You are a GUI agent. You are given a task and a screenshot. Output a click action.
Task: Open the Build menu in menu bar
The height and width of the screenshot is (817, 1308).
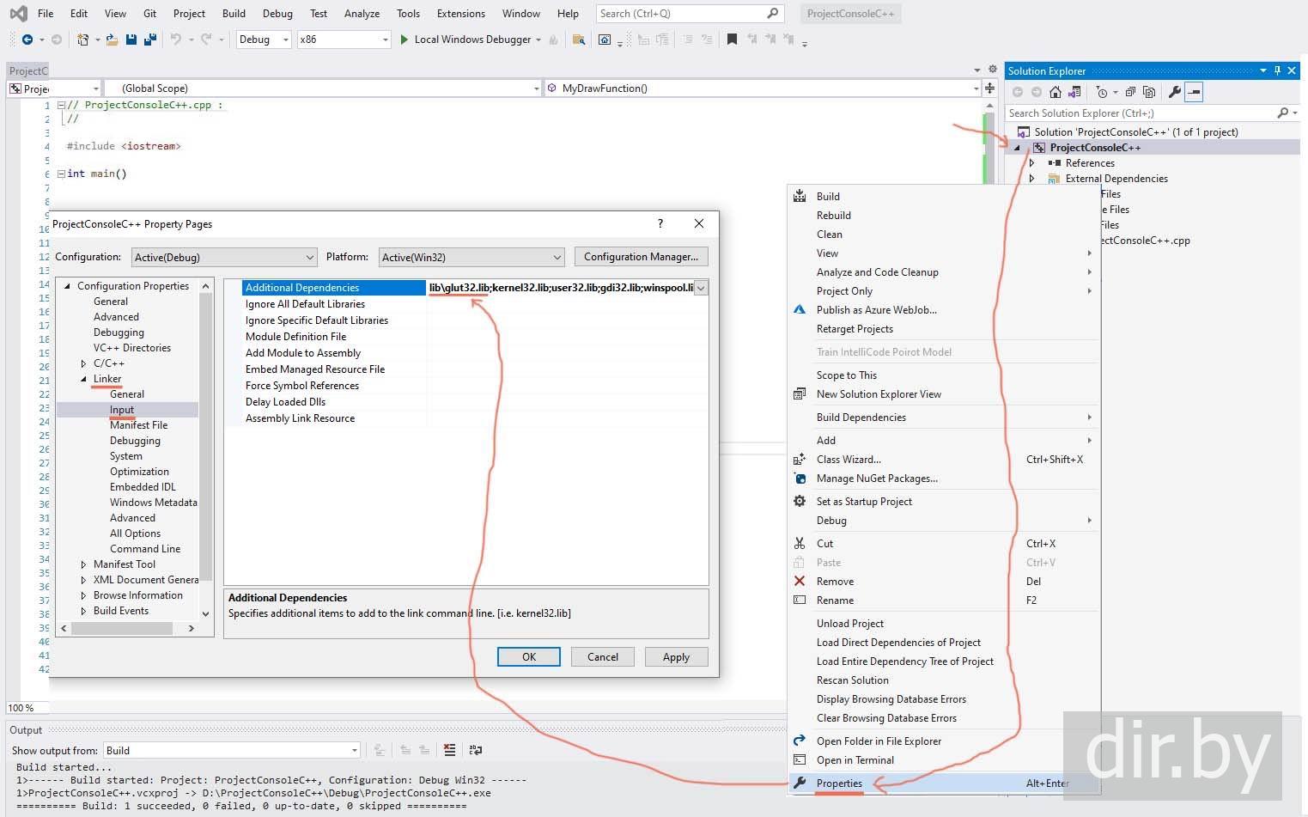pos(234,14)
